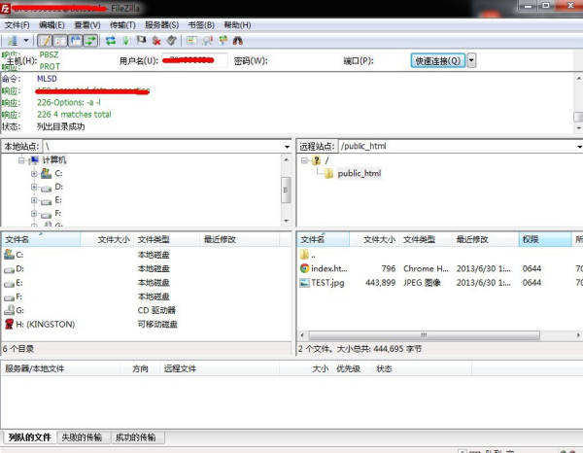Toggle synchronized browsing icon
This screenshot has height=453, width=583.
[220, 41]
